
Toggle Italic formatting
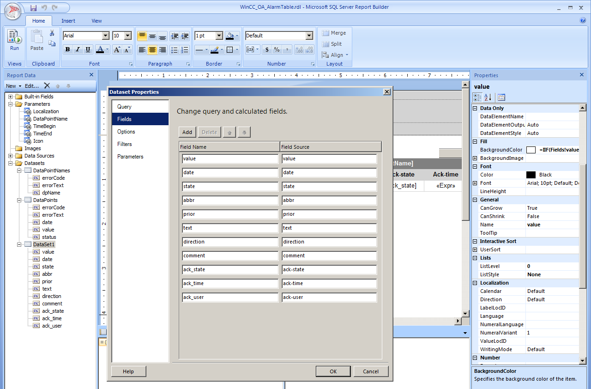point(78,50)
